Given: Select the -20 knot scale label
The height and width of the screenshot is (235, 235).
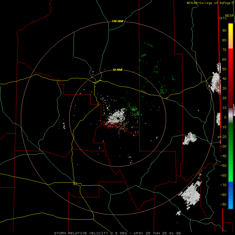Looking at the screenshot, I should [223, 137].
